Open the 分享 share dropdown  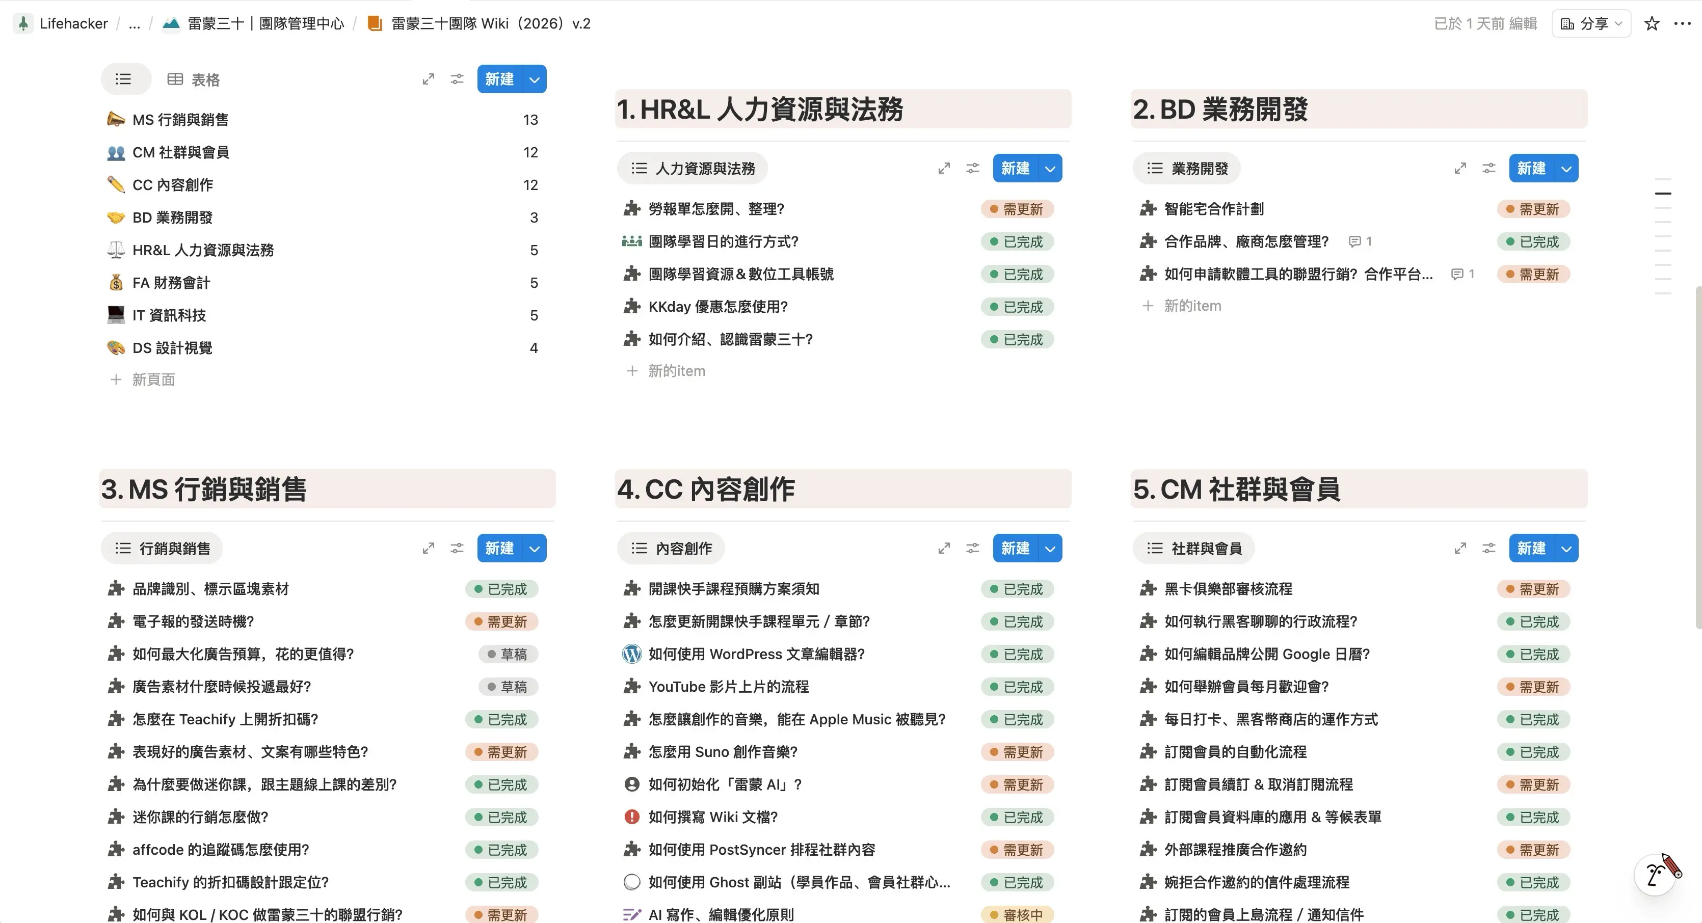(x=1591, y=24)
